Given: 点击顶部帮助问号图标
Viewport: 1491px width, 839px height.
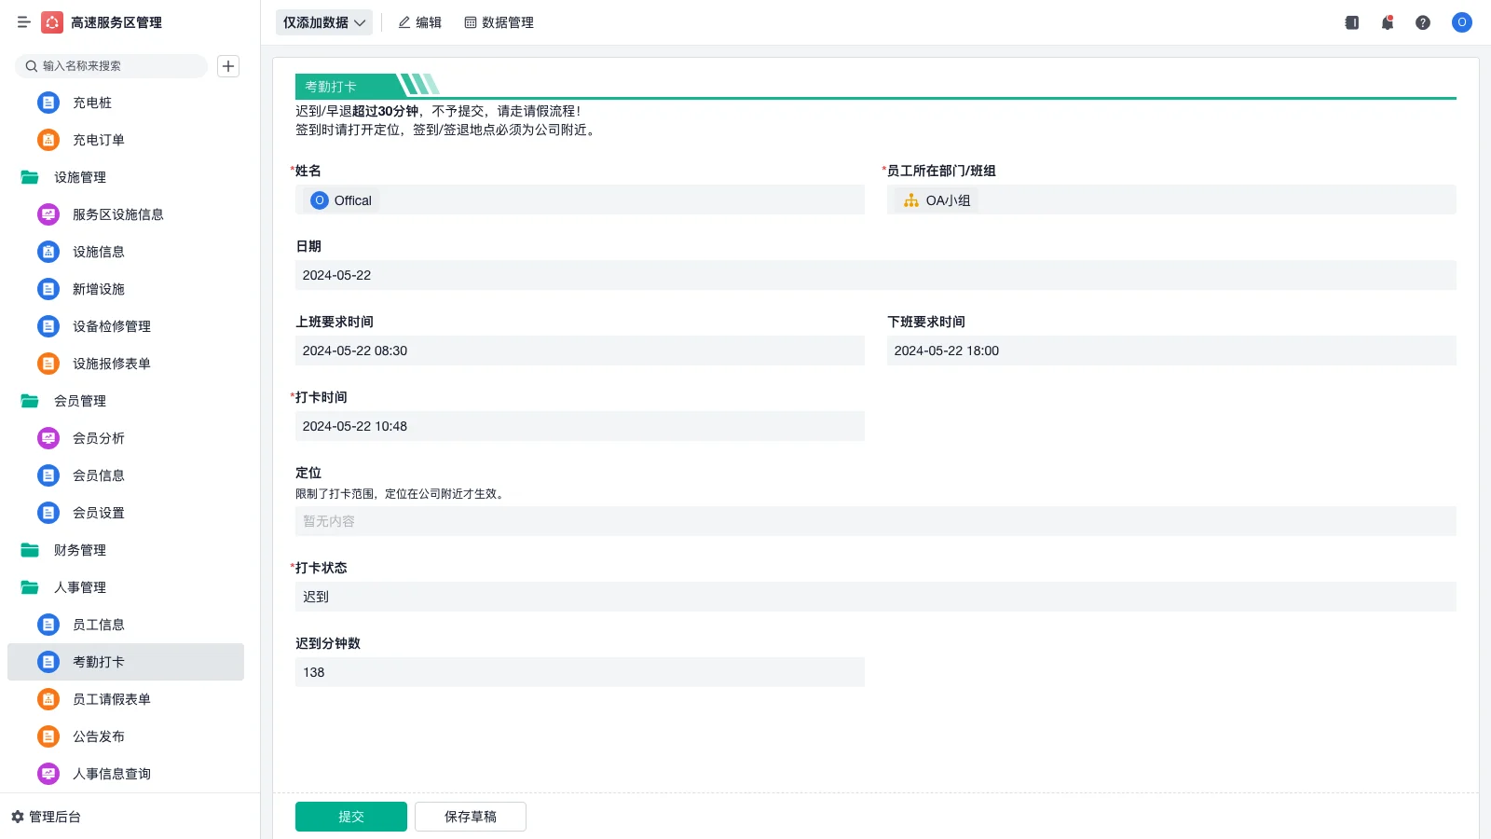Looking at the screenshot, I should 1423,22.
